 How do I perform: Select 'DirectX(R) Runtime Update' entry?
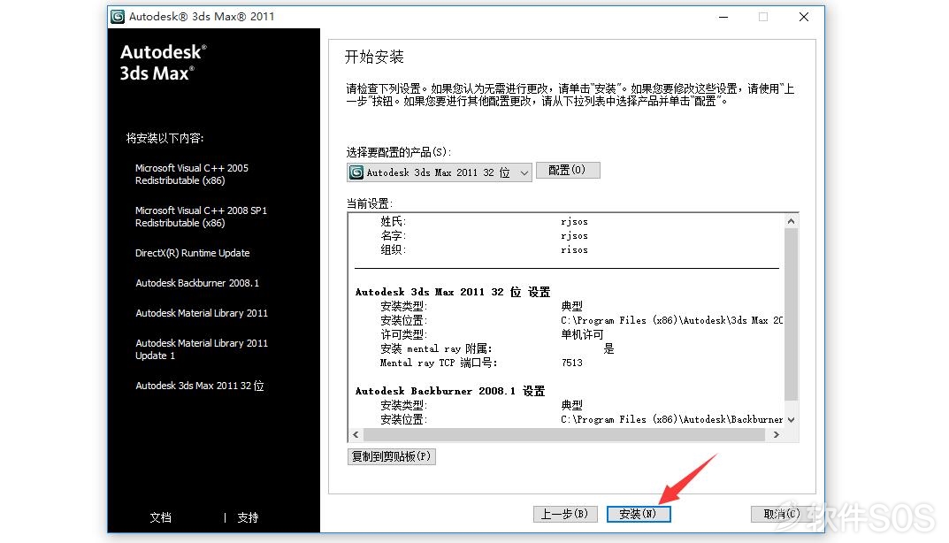pos(193,253)
